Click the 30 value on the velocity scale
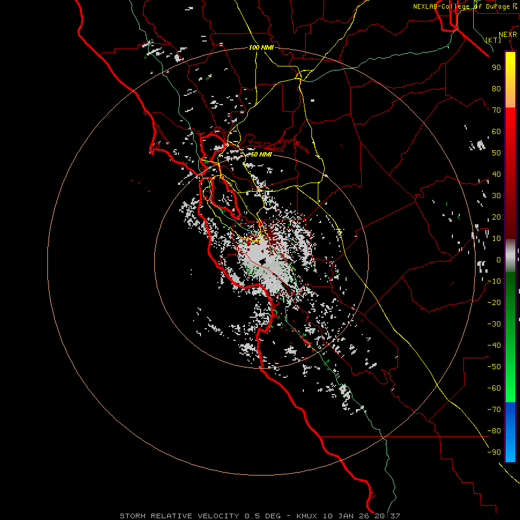Screen dimensions: 520x520 click(x=496, y=196)
